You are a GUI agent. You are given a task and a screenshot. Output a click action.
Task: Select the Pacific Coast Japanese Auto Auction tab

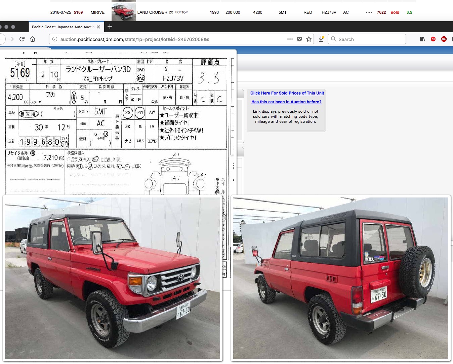tap(63, 27)
